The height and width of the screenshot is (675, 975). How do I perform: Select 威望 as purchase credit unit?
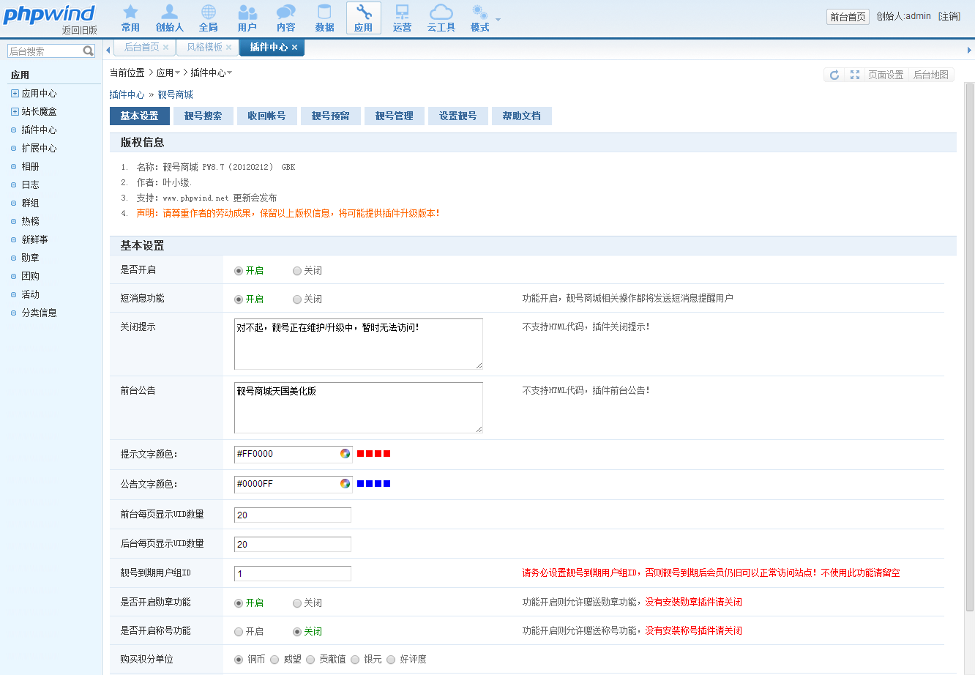tap(274, 660)
